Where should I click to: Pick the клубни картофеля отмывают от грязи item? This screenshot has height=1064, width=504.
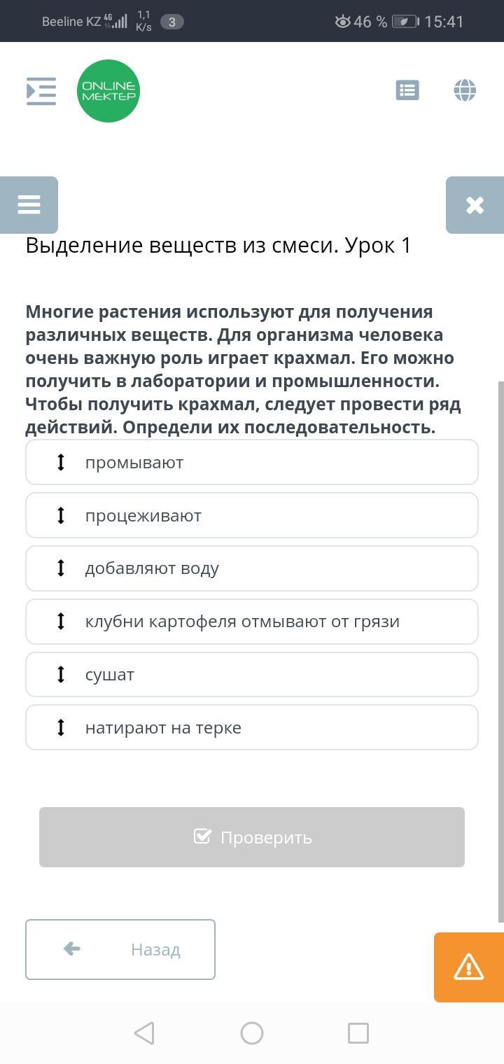(x=252, y=622)
